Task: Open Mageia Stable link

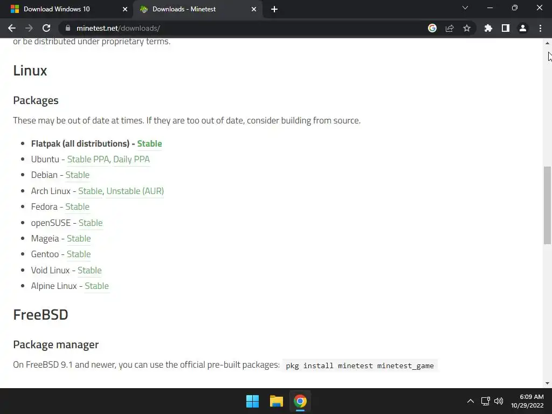Action: point(79,238)
